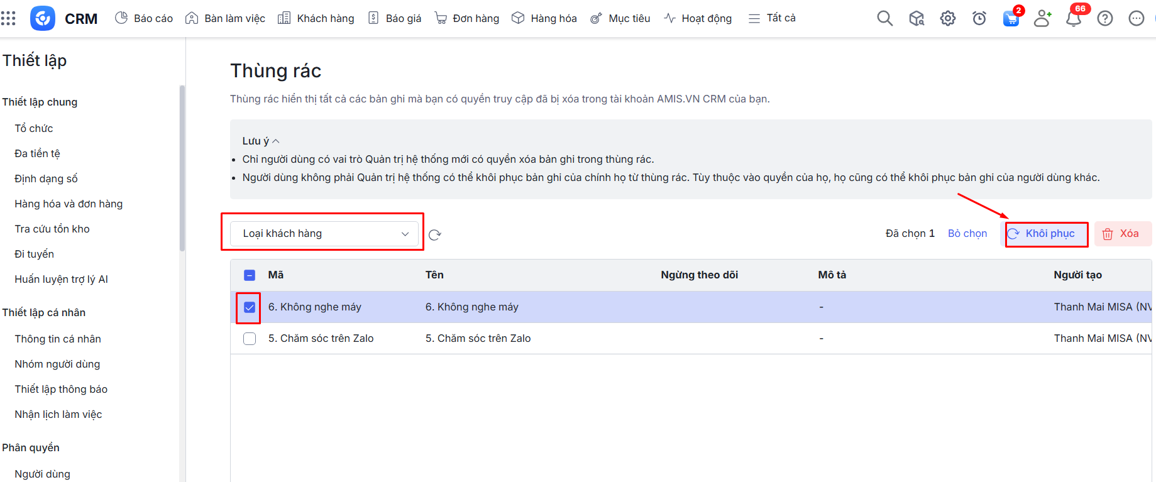Image resolution: width=1156 pixels, height=482 pixels.
Task: Open the shopping cart icon
Action: click(x=1011, y=18)
